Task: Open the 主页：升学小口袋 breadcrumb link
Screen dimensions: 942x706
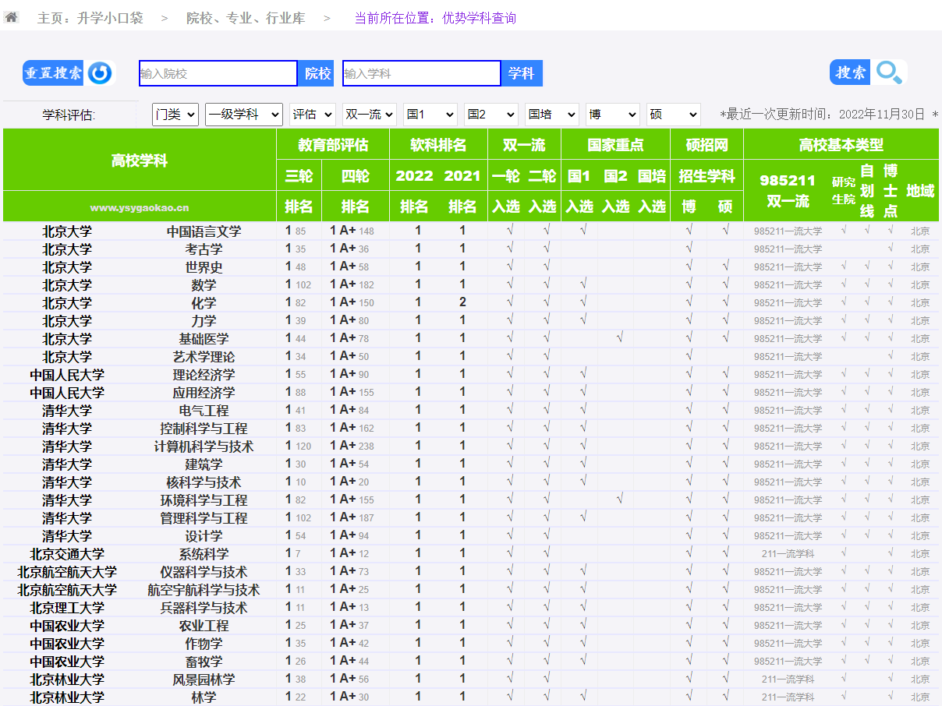Action: (90, 18)
